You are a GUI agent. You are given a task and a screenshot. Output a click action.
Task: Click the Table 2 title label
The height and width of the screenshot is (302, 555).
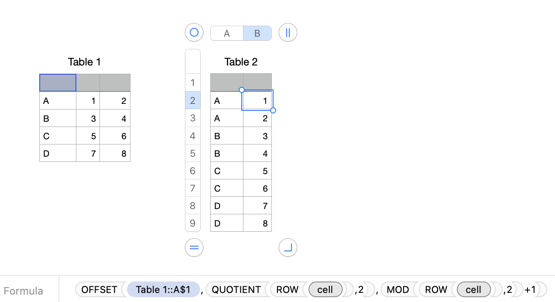[241, 62]
